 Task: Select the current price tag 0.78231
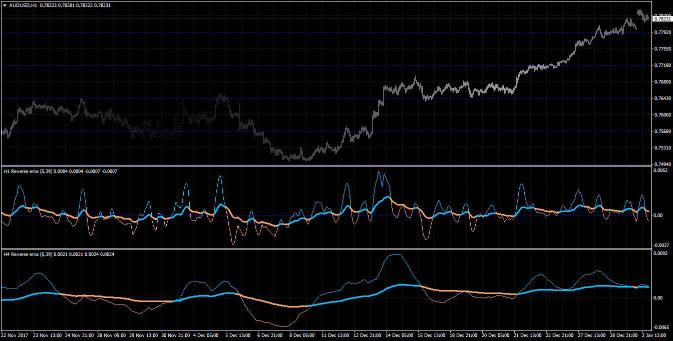(x=662, y=18)
